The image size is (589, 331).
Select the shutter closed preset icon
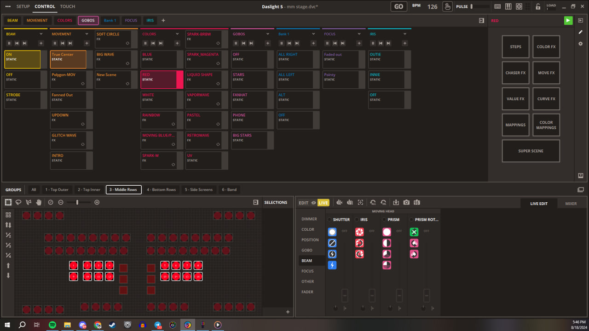point(332,243)
